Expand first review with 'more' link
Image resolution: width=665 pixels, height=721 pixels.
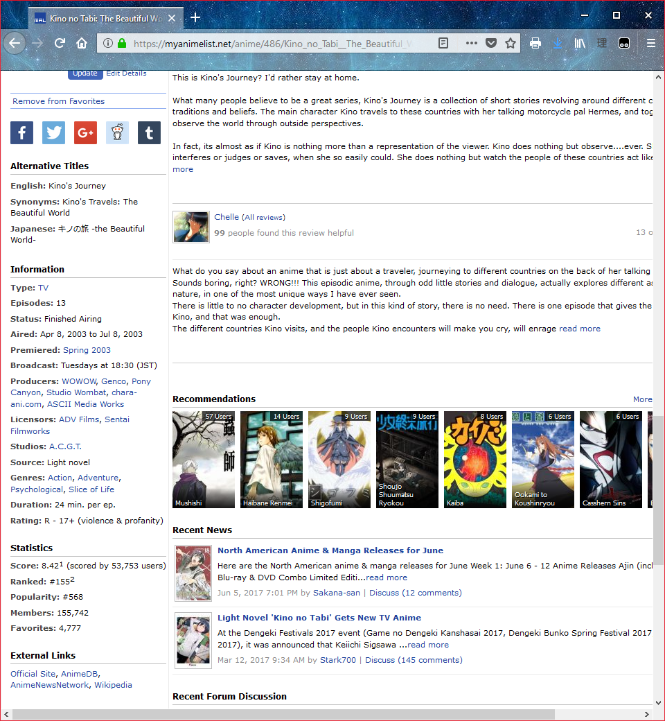pyautogui.click(x=183, y=169)
